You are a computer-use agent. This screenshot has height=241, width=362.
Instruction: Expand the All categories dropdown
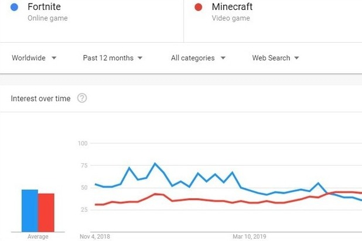198,58
